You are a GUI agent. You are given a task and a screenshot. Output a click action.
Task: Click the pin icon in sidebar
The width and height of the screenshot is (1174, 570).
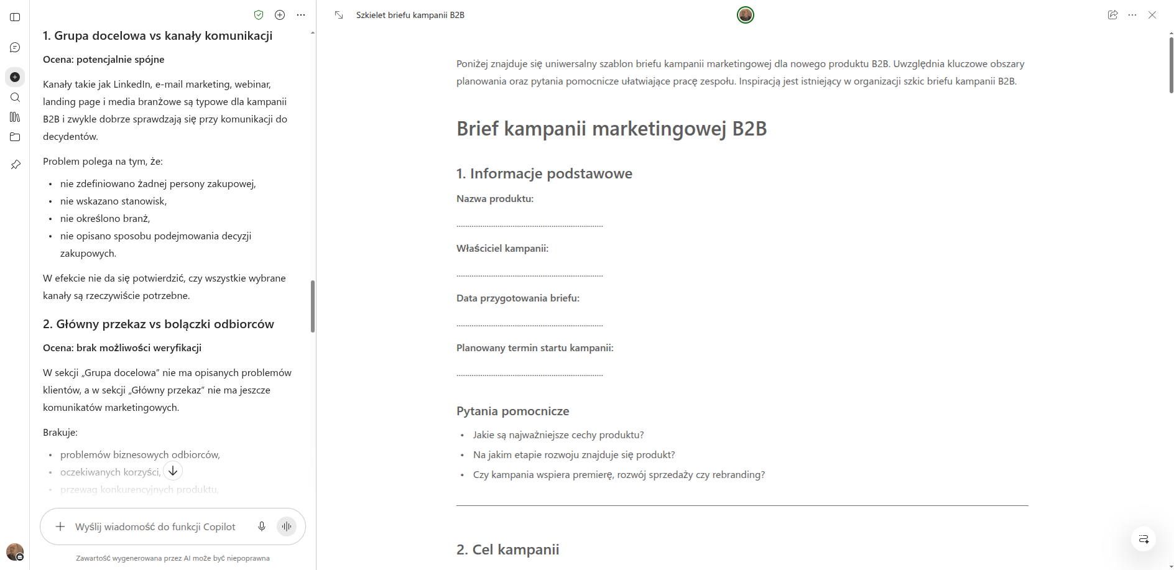click(x=15, y=165)
